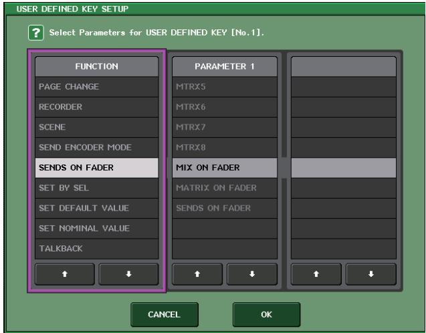Select TALKBACK in the FUNCTION list
The height and width of the screenshot is (333, 426).
click(x=97, y=249)
